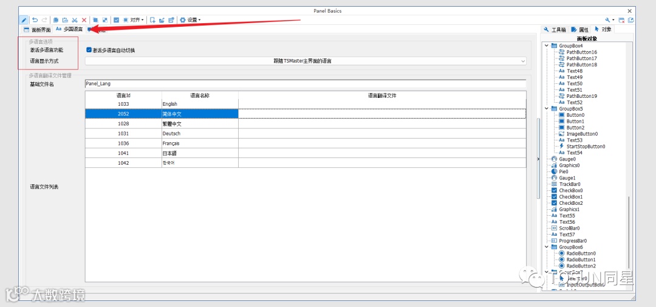Screen dimensions: 656x307
Task: Click the bring to front icon
Action: click(95, 19)
